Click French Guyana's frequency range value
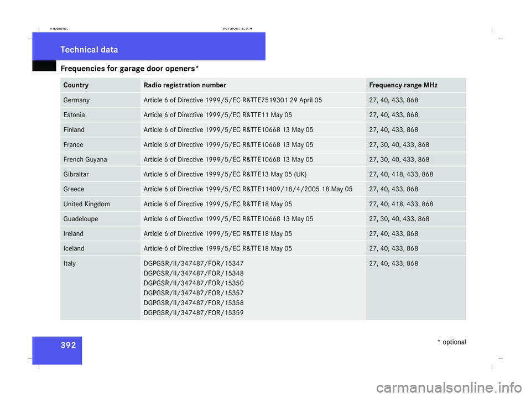Image resolution: width=531 pixels, height=397 pixels. [399, 160]
